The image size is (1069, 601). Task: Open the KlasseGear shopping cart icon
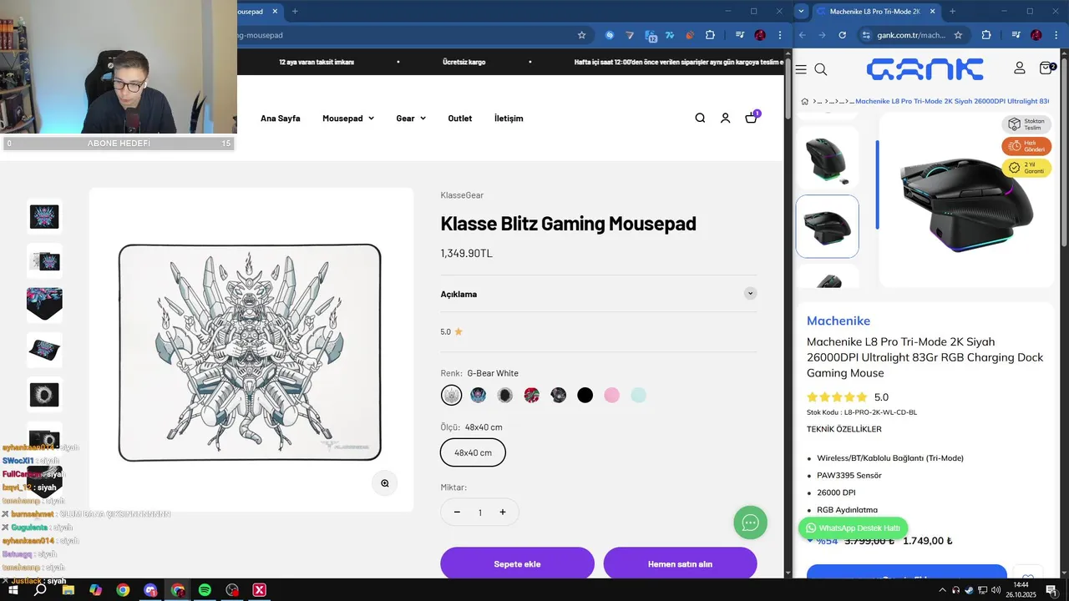click(752, 118)
